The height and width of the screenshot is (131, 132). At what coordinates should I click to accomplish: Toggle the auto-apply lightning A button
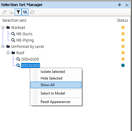[25, 12]
